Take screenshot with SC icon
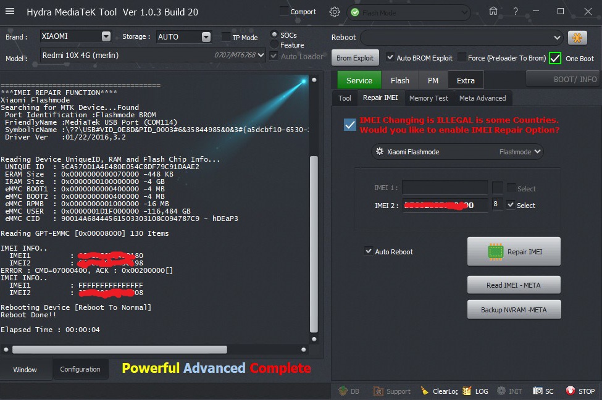 coord(543,391)
